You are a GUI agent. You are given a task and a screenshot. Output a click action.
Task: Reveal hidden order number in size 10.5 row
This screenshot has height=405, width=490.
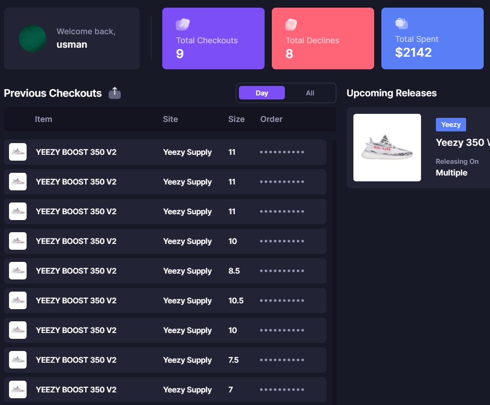282,301
